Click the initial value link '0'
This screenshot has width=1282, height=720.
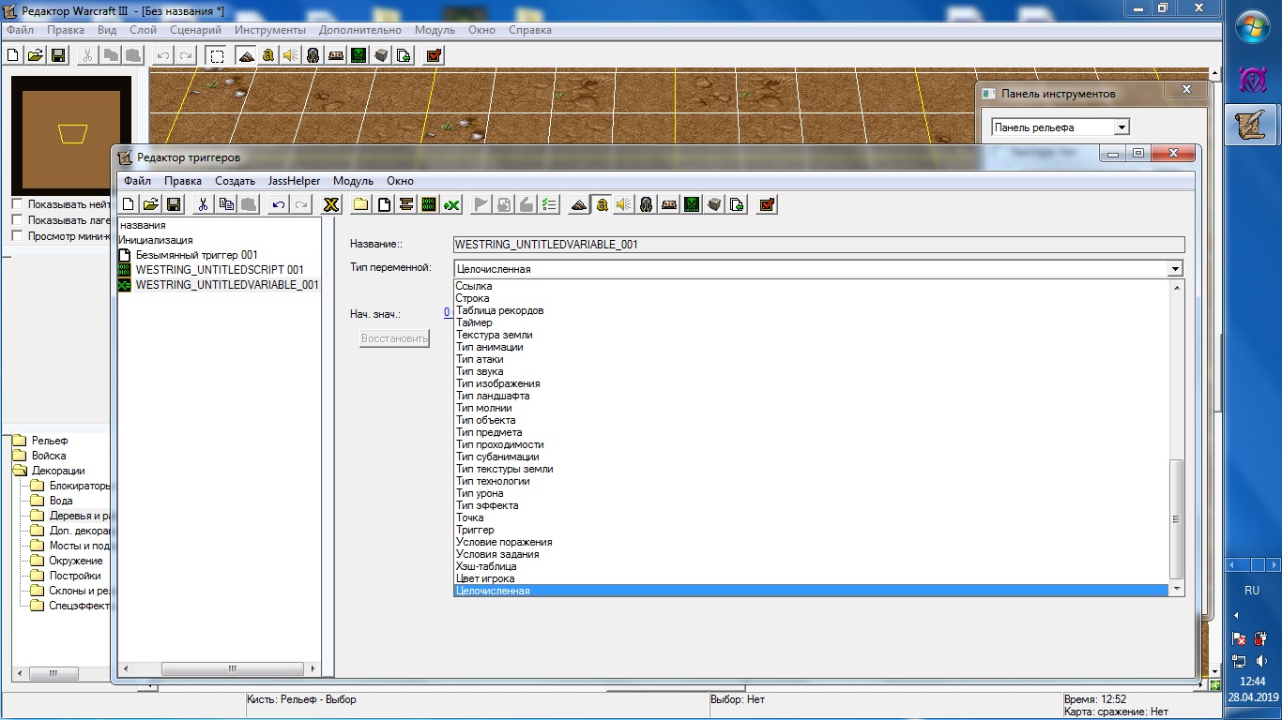click(447, 313)
